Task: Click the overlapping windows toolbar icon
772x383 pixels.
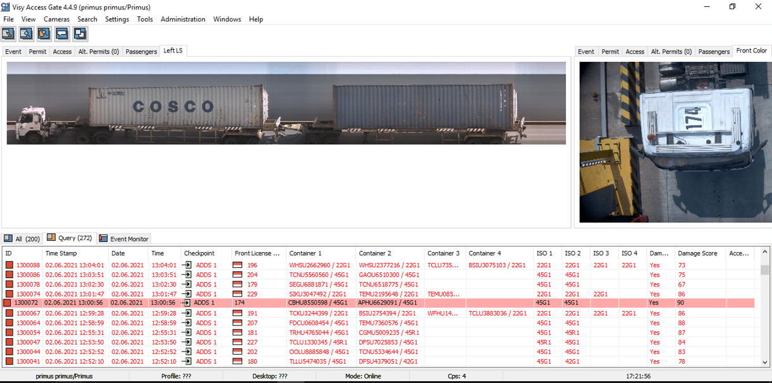Action: pyautogui.click(x=79, y=33)
